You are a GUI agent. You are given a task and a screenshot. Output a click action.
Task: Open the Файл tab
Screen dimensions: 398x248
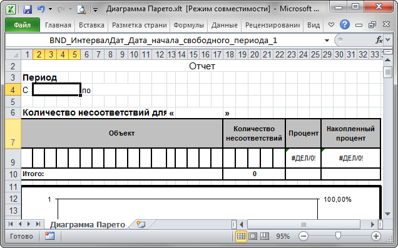(23, 25)
